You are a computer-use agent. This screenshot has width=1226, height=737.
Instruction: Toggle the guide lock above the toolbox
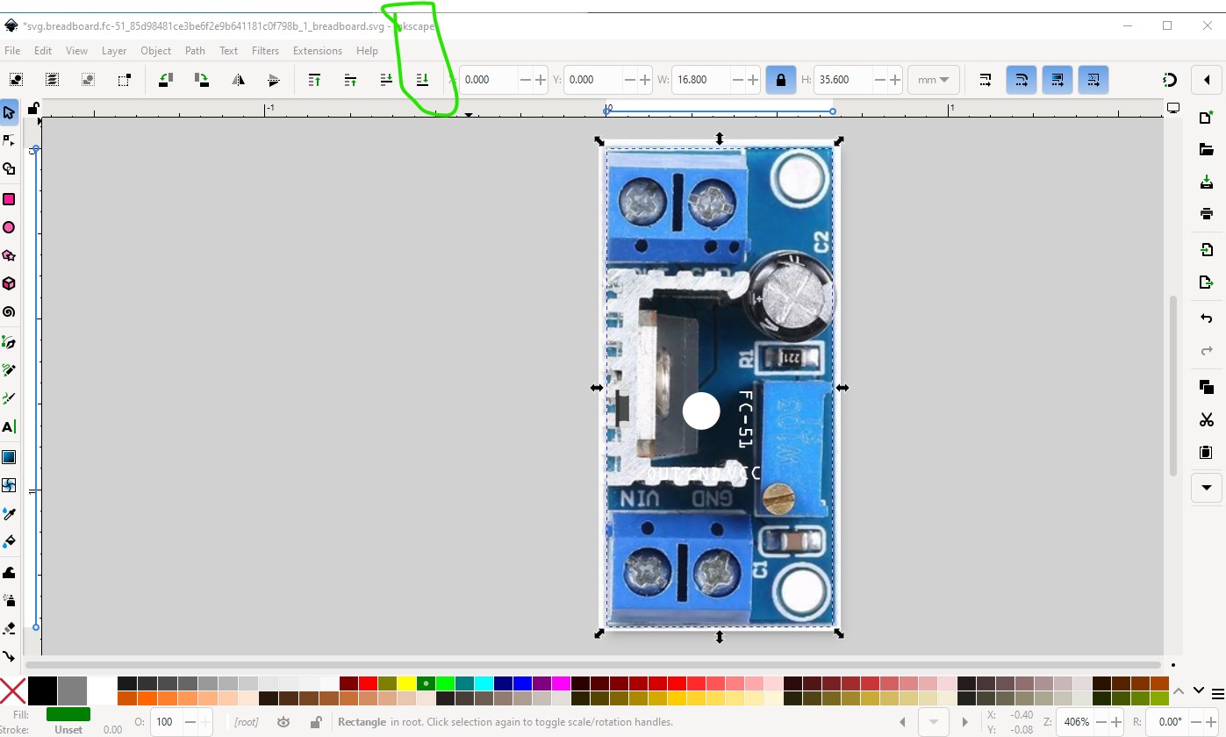[x=33, y=109]
